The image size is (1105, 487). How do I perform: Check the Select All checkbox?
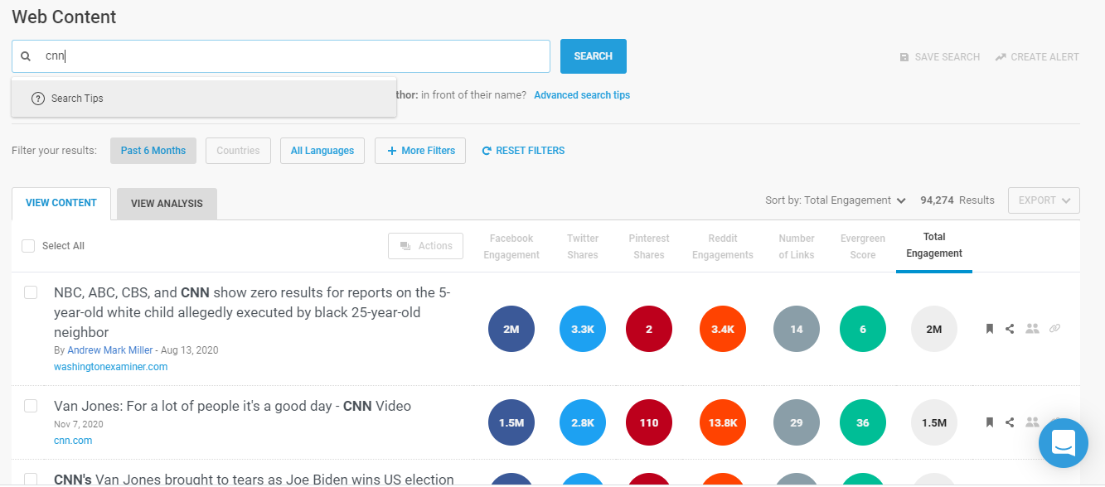pos(28,246)
